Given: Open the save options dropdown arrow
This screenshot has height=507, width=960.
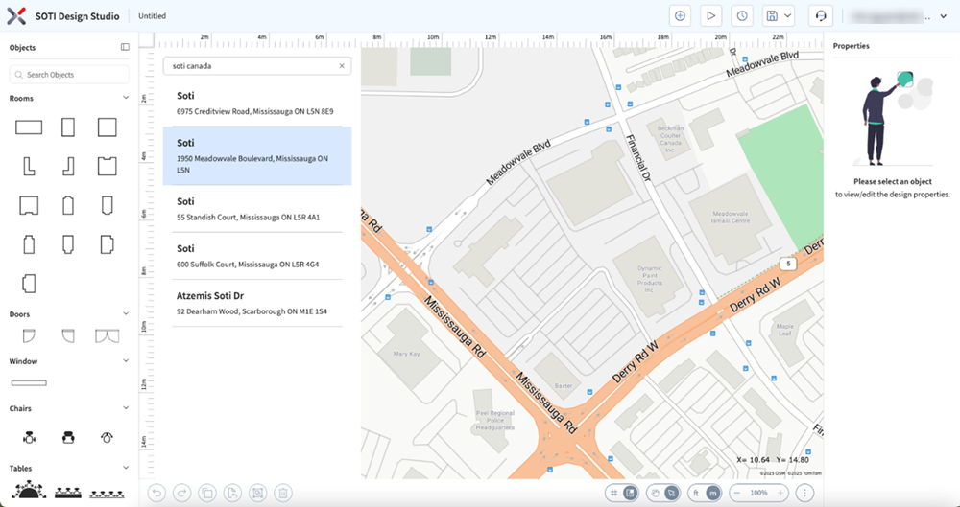Looking at the screenshot, I should click(x=787, y=16).
